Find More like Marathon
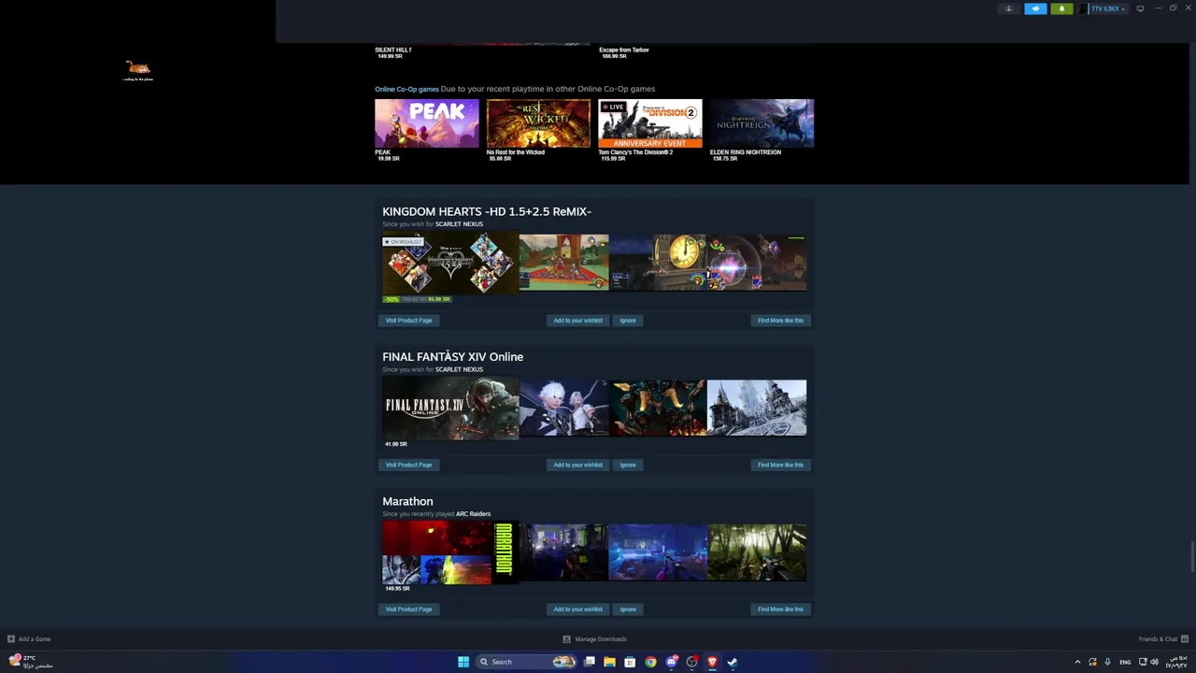1196x673 pixels. point(780,609)
